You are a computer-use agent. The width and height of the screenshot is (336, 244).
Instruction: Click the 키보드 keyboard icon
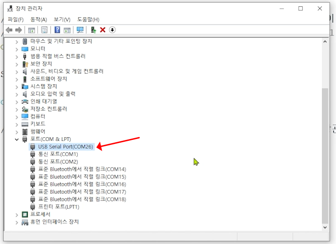(x=25, y=124)
